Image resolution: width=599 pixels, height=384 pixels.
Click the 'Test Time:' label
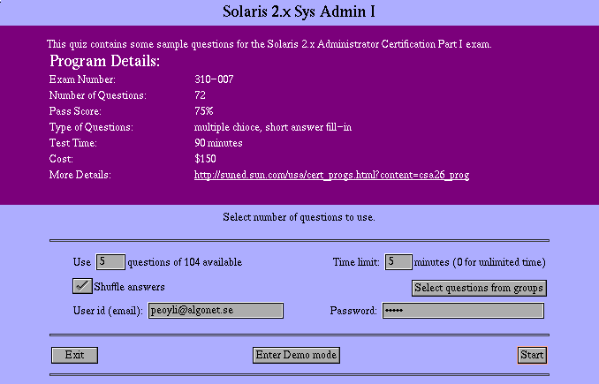(x=73, y=143)
